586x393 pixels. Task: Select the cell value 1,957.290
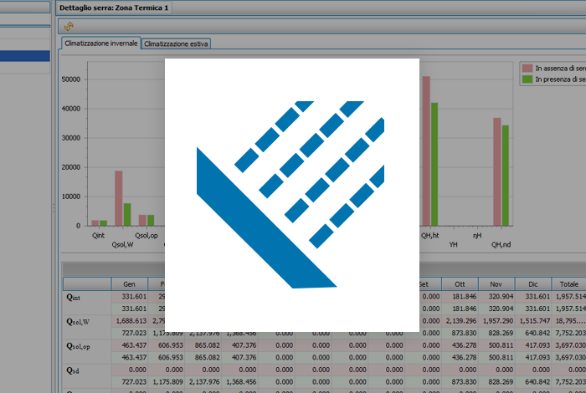tap(498, 320)
